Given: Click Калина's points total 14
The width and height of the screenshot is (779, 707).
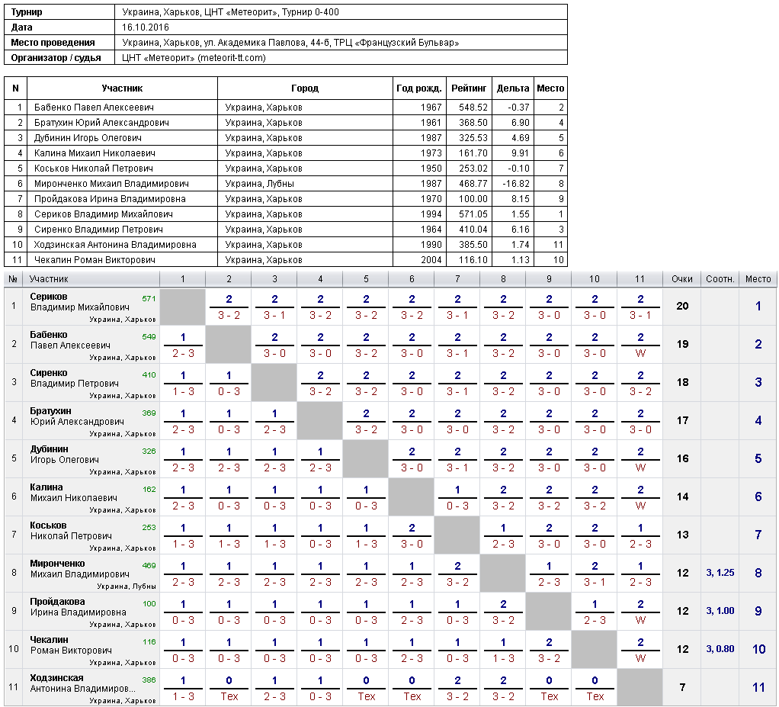Looking at the screenshot, I should (682, 497).
